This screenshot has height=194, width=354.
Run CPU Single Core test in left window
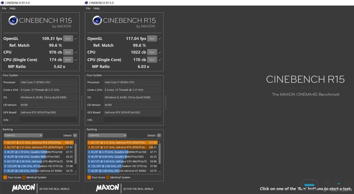68,60
